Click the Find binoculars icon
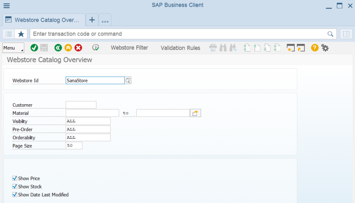The width and height of the screenshot is (355, 203). [223, 48]
